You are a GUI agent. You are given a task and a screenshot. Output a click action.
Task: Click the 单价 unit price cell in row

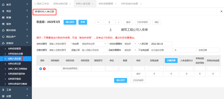point(138,69)
